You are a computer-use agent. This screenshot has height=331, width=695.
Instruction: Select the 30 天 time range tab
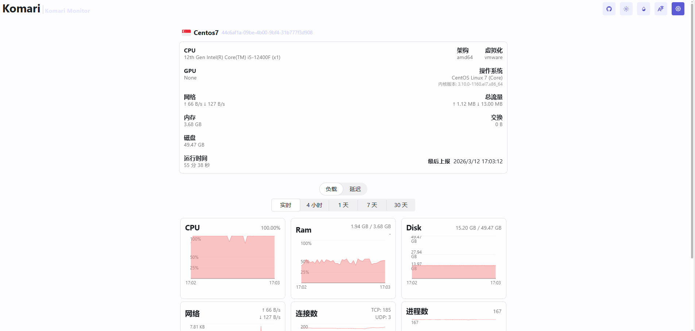point(401,205)
